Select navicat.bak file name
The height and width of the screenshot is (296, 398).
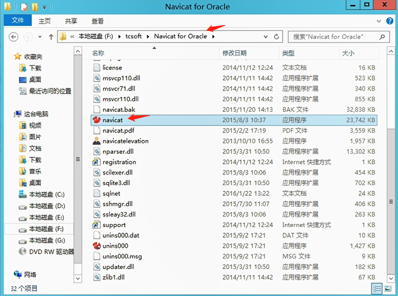[x=119, y=110]
